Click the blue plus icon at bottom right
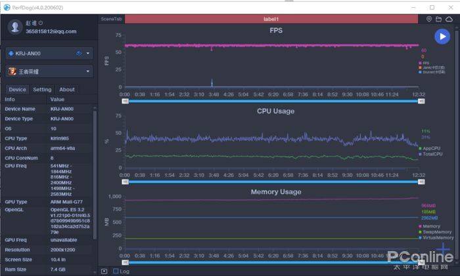This screenshot has width=460, height=276. (444, 248)
